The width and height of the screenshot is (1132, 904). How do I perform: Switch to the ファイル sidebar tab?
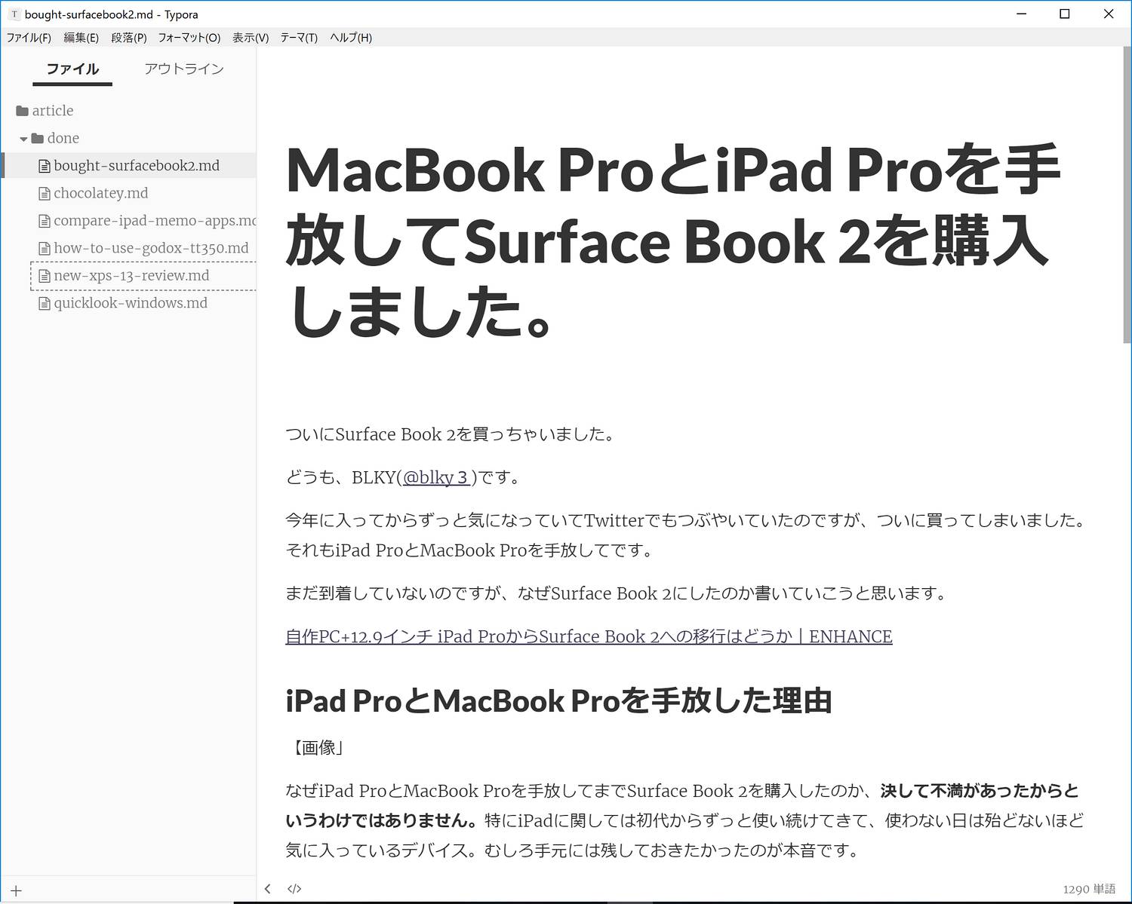(x=72, y=69)
